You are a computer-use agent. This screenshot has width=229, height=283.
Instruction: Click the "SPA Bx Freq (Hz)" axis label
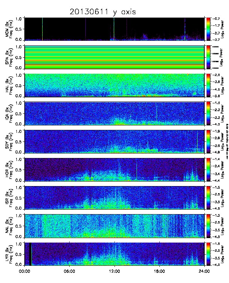tap(9, 57)
